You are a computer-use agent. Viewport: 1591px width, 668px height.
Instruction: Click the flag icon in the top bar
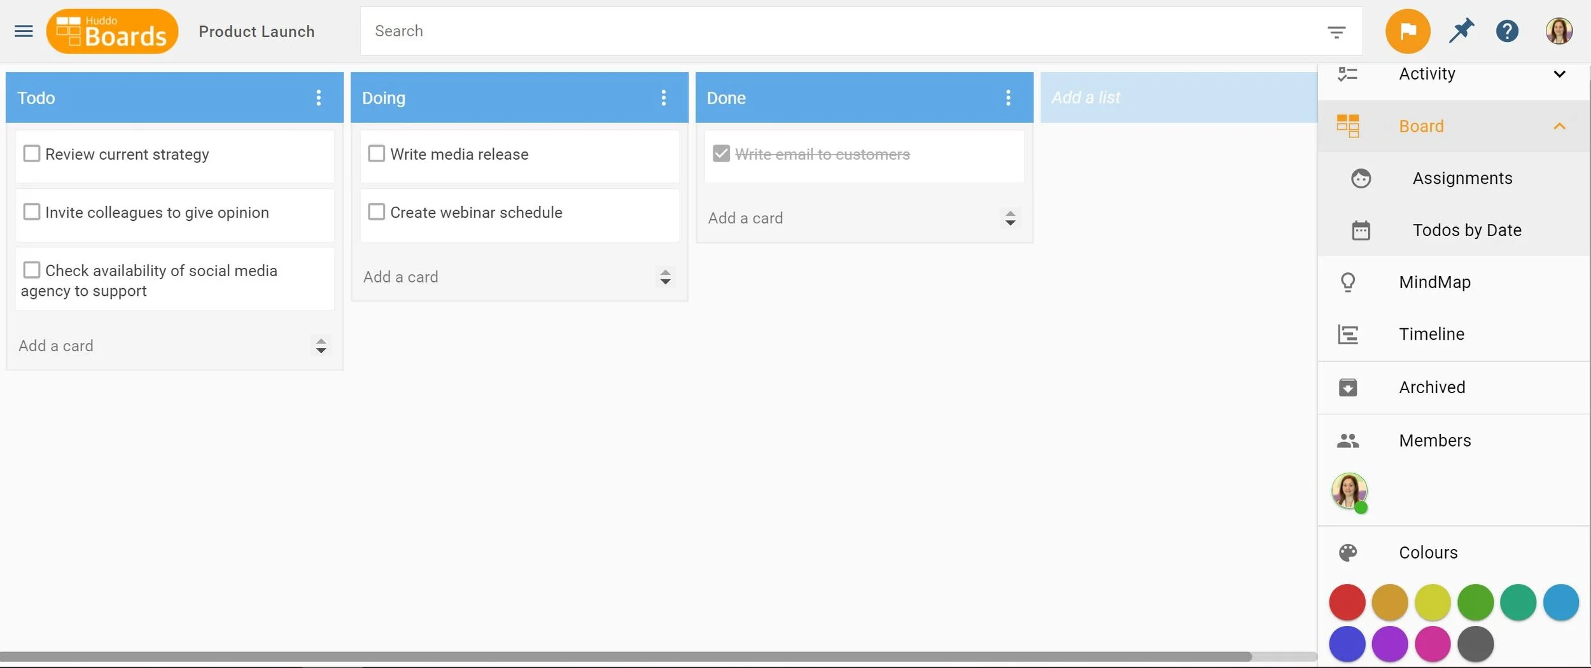click(1407, 31)
